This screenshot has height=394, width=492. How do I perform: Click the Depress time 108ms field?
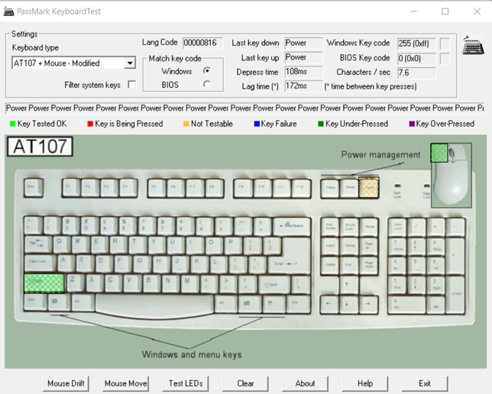pos(304,72)
